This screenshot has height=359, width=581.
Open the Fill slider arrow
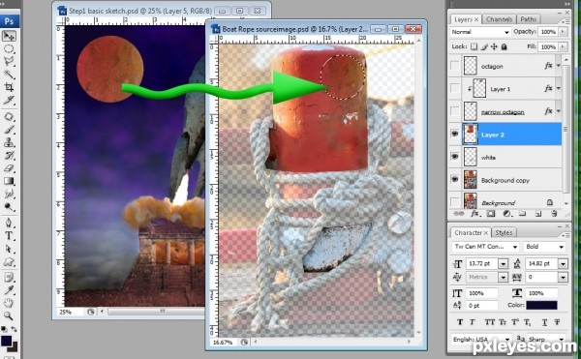coord(564,46)
